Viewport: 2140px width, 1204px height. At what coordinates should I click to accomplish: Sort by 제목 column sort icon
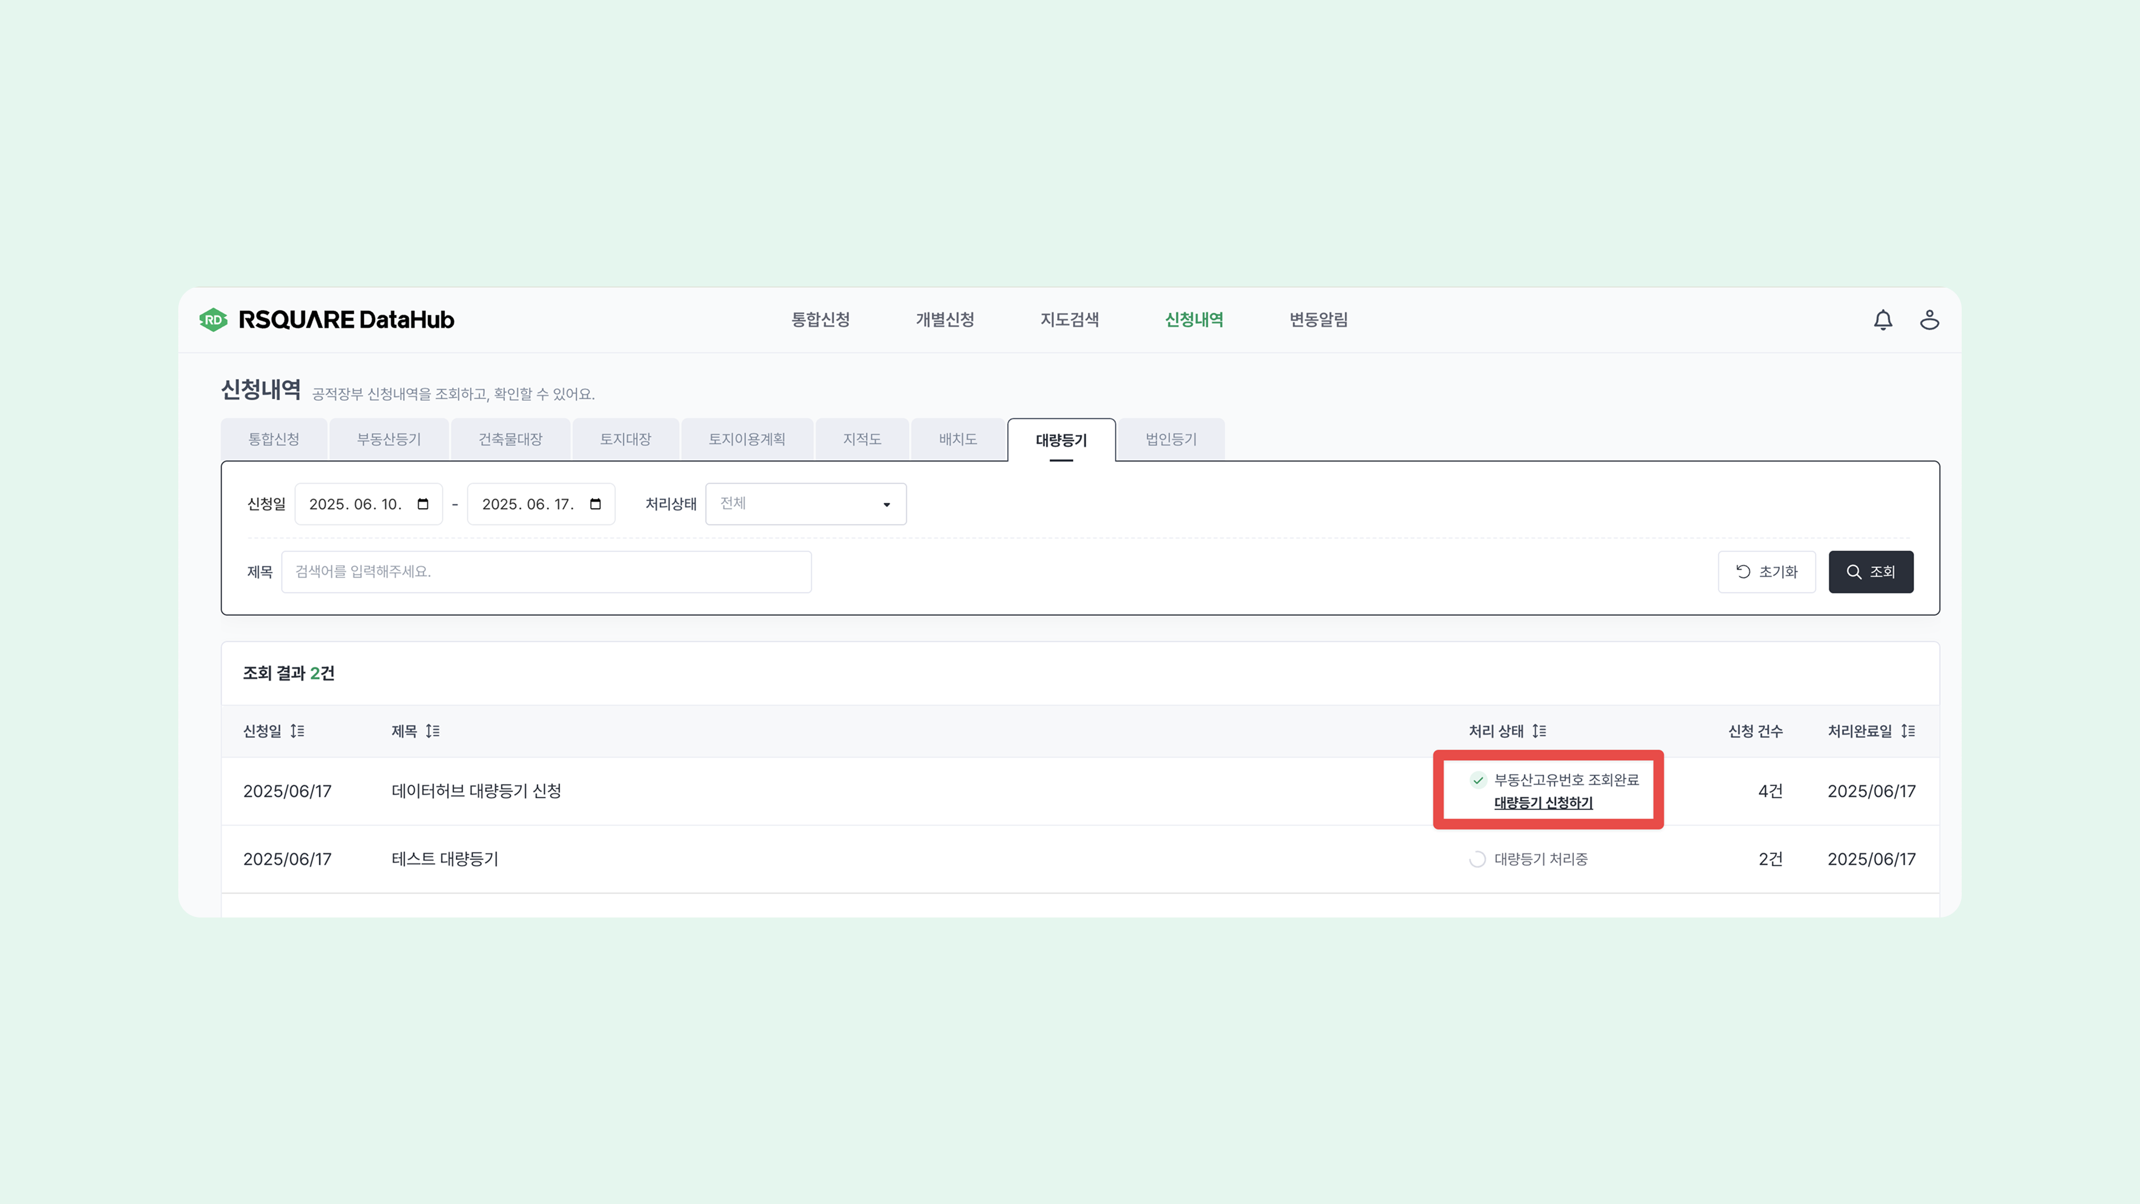433,731
